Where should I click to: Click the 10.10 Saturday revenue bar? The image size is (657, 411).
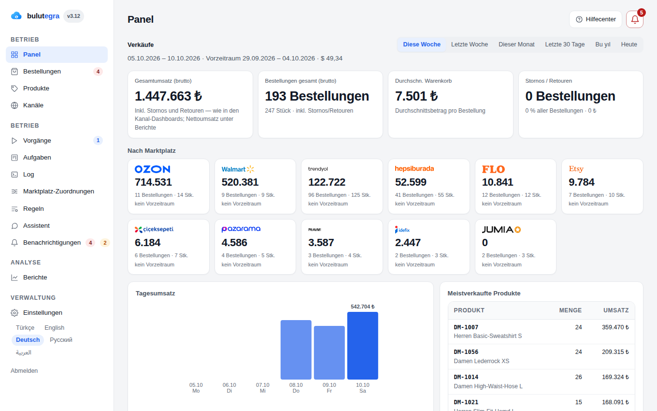tap(363, 346)
